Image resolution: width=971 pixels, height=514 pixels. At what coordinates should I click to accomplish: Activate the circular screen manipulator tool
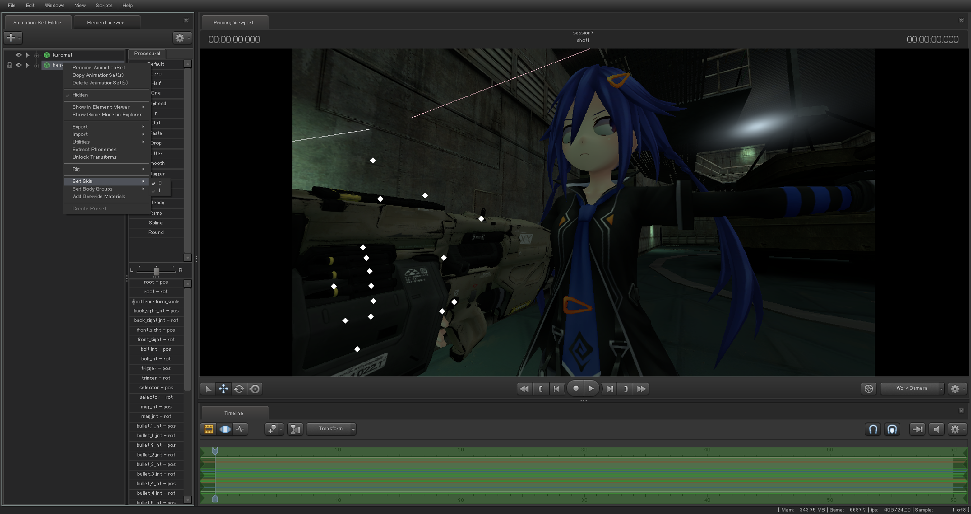[x=255, y=389]
